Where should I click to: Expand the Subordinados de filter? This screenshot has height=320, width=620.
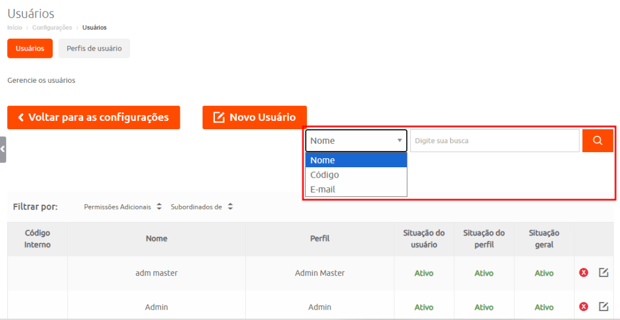pyautogui.click(x=202, y=206)
